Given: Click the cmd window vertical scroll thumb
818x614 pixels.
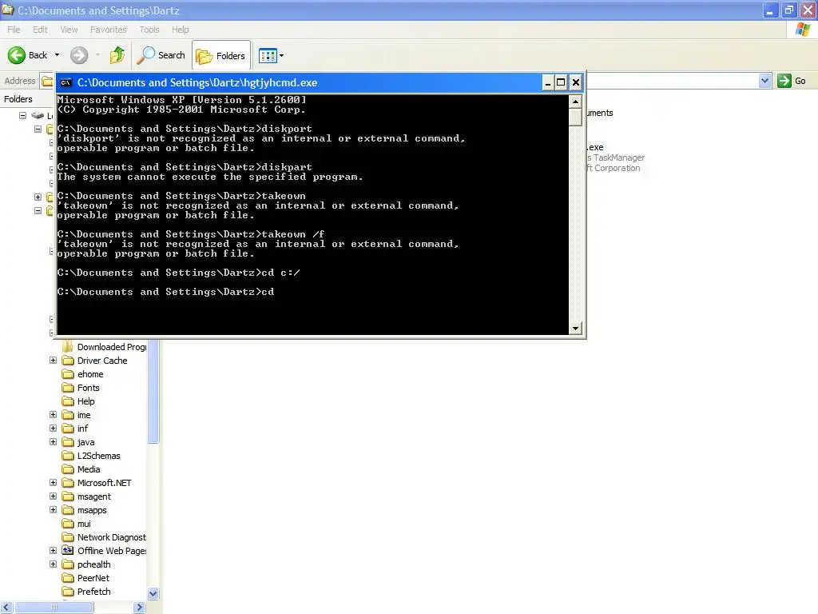Looking at the screenshot, I should [575, 117].
